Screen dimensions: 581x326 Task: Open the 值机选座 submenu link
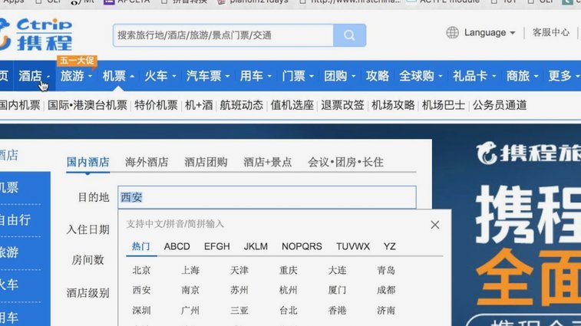point(292,105)
